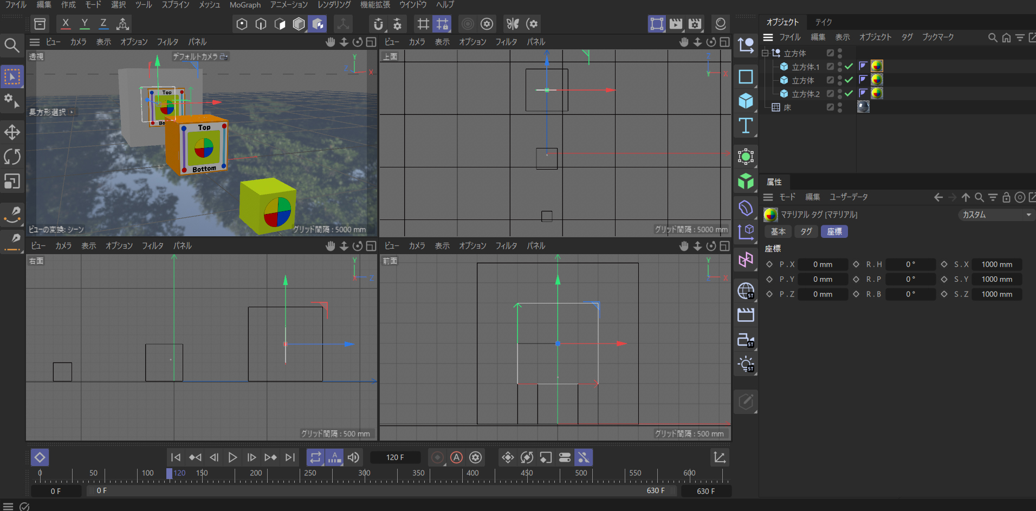Select material tag swatch on 立方体.2
Image resolution: width=1036 pixels, height=511 pixels.
pyautogui.click(x=877, y=93)
